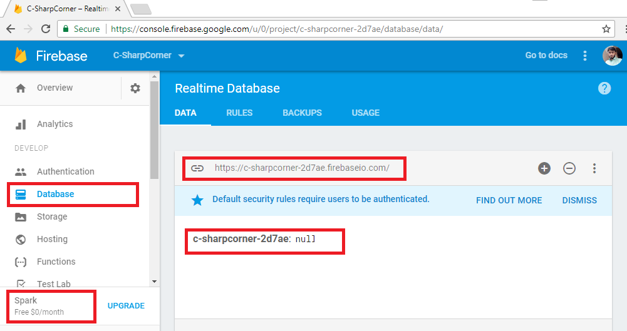The width and height of the screenshot is (627, 331).
Task: Click the user profile avatar
Action: tap(612, 56)
